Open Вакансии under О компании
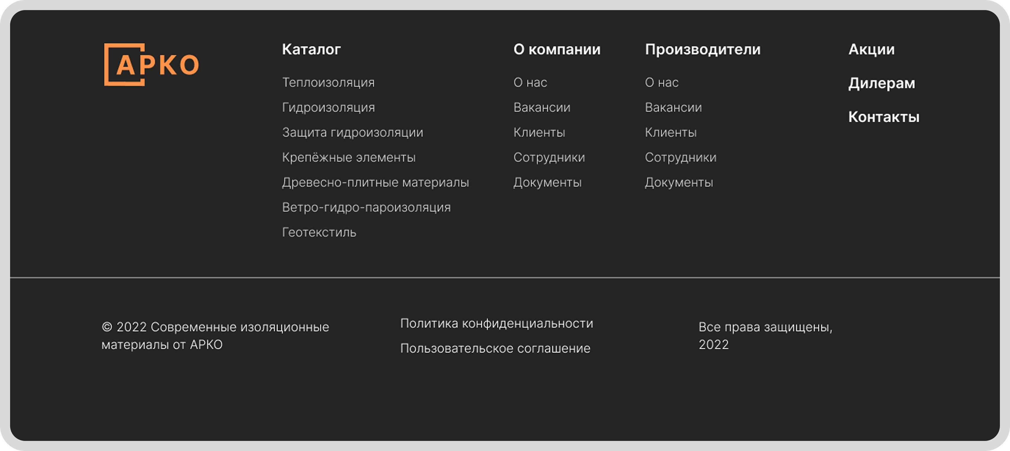 [542, 107]
